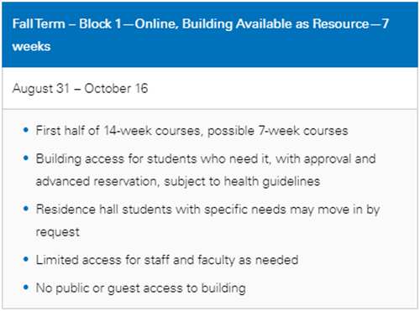The width and height of the screenshot is (420, 311).
Task: Click 'October 16' in the date range
Action: 116,88
